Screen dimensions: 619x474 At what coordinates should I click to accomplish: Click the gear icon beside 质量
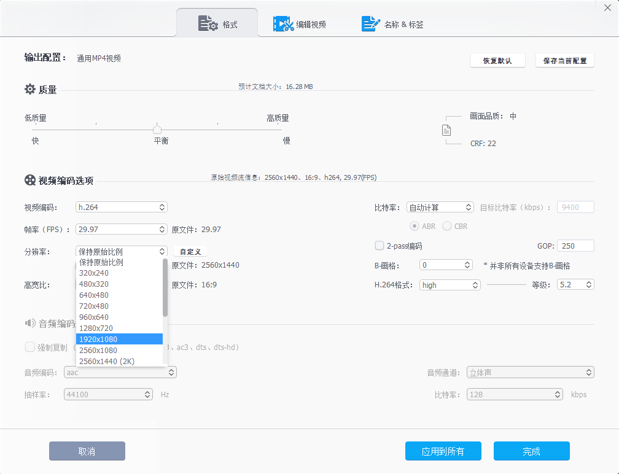[x=29, y=89]
